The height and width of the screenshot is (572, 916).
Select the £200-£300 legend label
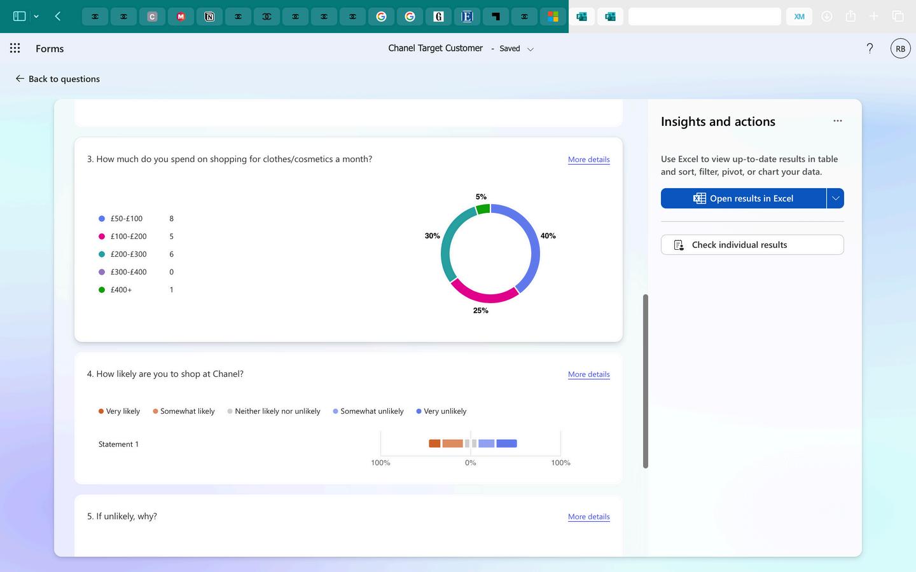point(128,254)
